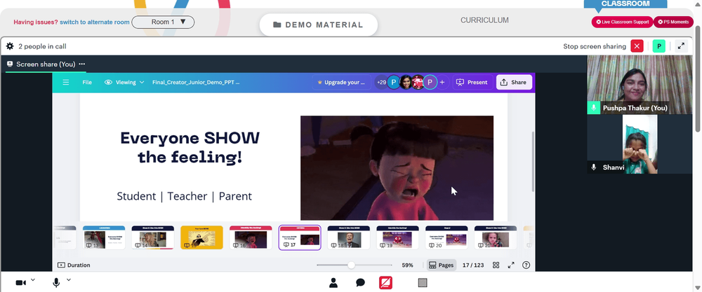Expand call view to fullscreen
The image size is (702, 292).
[x=681, y=46]
